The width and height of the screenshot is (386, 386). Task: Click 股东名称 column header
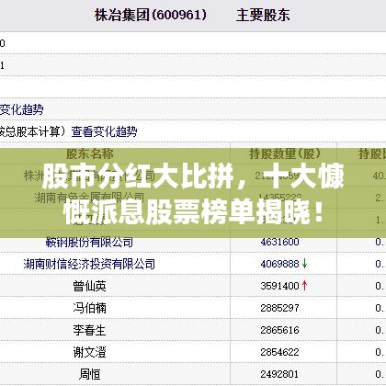pyautogui.click(x=90, y=153)
